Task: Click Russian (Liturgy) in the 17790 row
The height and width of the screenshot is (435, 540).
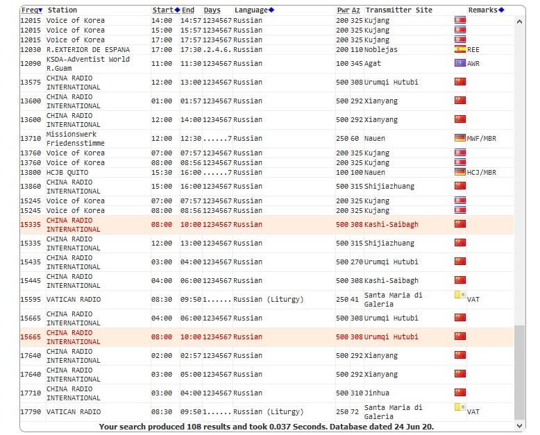Action: click(x=269, y=412)
